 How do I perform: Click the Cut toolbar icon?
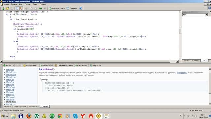(26, 8)
